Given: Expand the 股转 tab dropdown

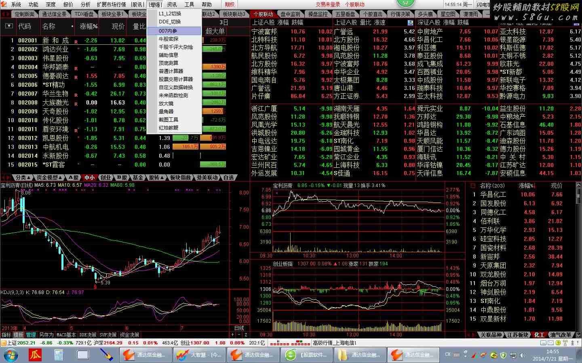Looking at the screenshot, I should click(x=162, y=177).
